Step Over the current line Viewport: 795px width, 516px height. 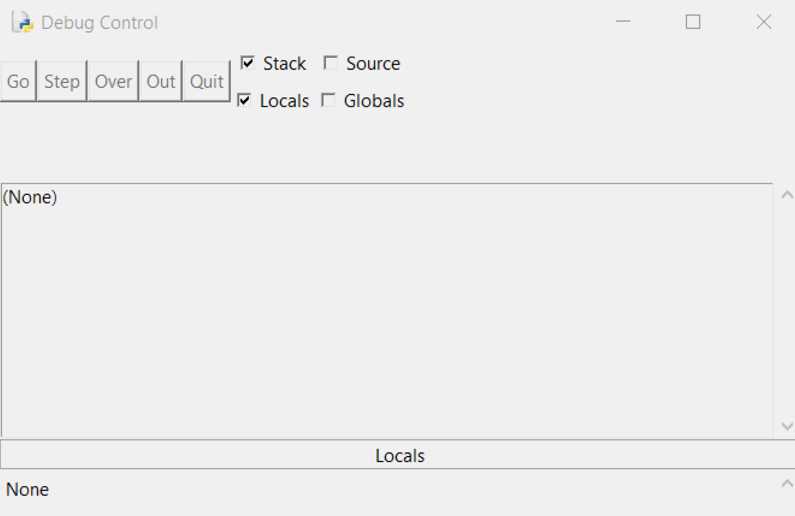click(x=113, y=82)
